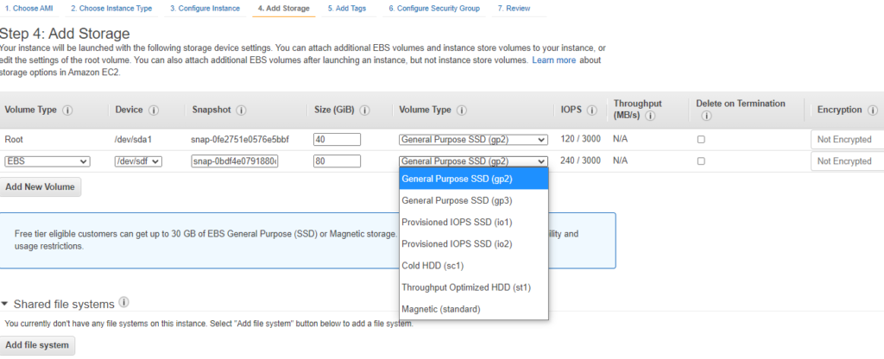This screenshot has width=884, height=359.
Task: Pick Cold HDD (sc1) option
Action: click(474, 265)
